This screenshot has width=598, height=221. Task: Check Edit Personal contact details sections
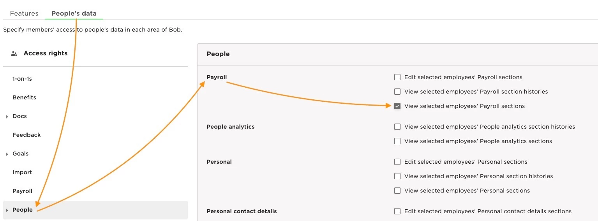[397, 211]
